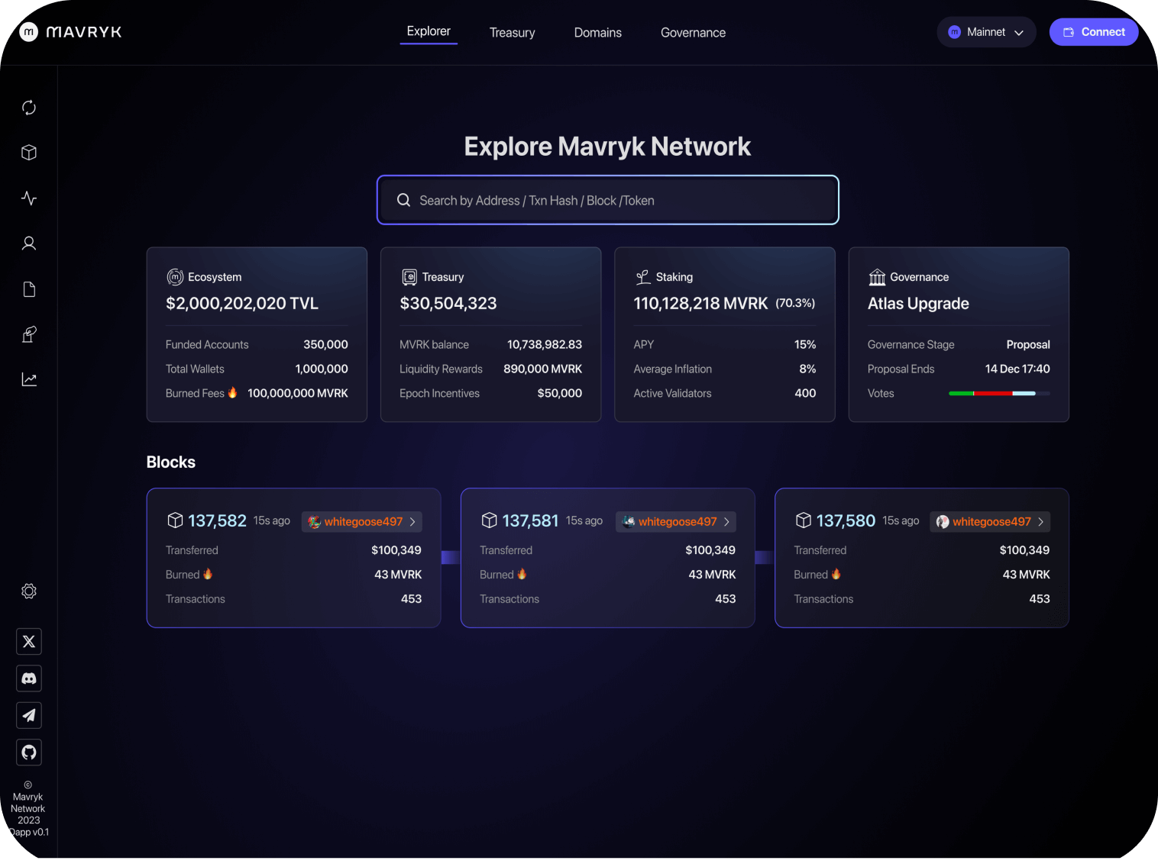Expand whitegoose497 on block 137,580
This screenshot has height=867, width=1158.
[989, 521]
